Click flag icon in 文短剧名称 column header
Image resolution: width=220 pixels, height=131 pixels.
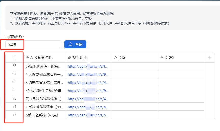tap(27, 58)
